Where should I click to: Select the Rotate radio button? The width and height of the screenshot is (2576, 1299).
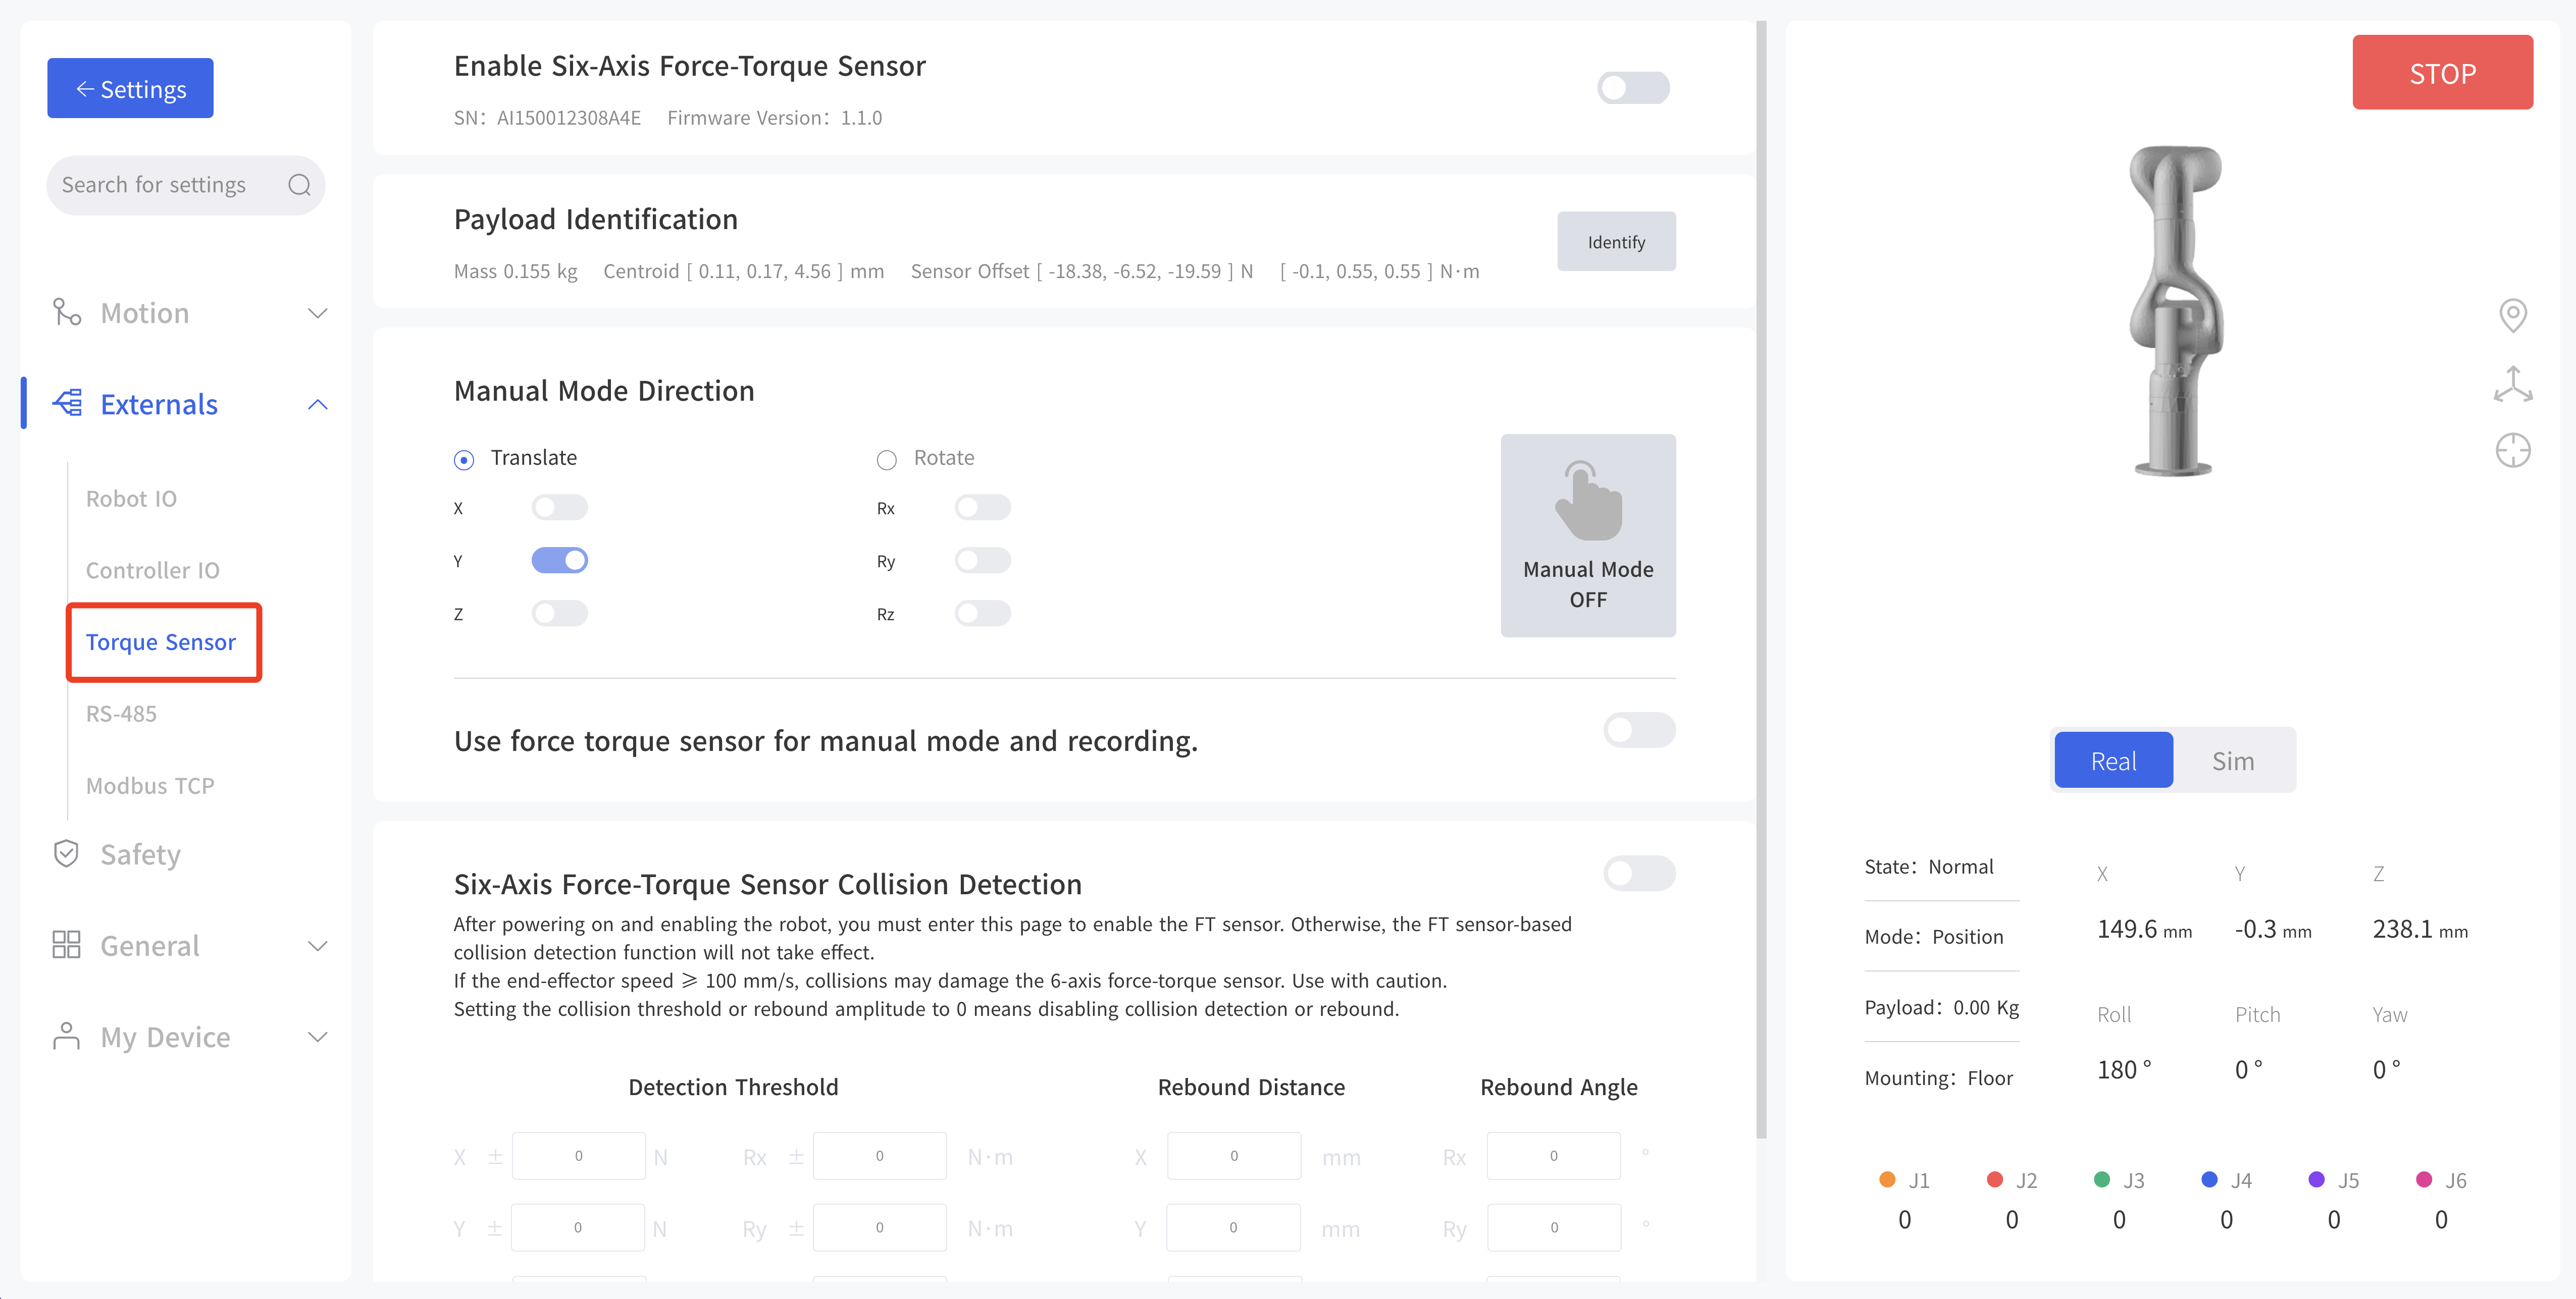click(x=886, y=460)
